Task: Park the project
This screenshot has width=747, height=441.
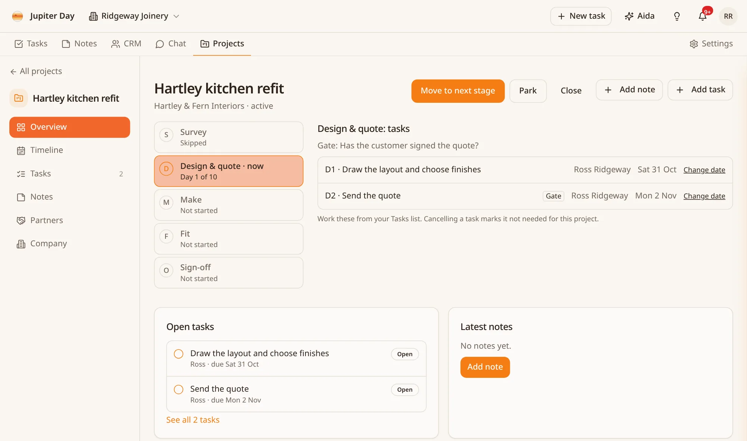Action: (528, 91)
